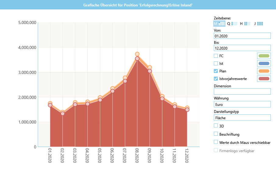The width and height of the screenshot is (276, 174).
Task: Select quarterly time level Q
Action: [x=232, y=23]
